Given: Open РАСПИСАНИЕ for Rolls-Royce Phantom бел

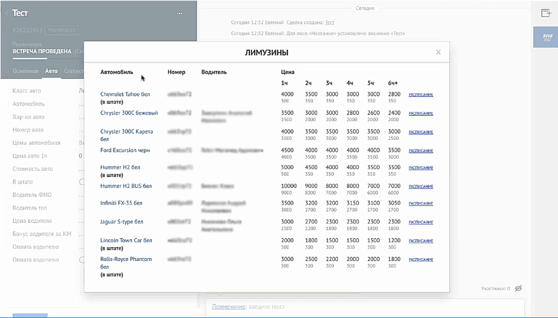Looking at the screenshot, I should click(x=421, y=259).
